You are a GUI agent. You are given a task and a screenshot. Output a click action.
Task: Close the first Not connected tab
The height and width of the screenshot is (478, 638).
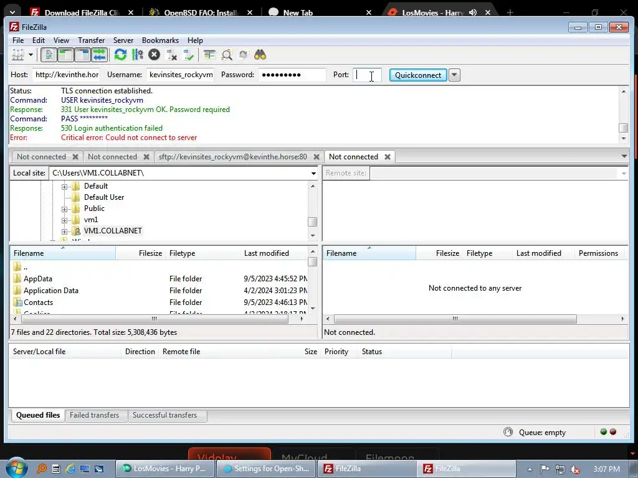click(x=75, y=157)
